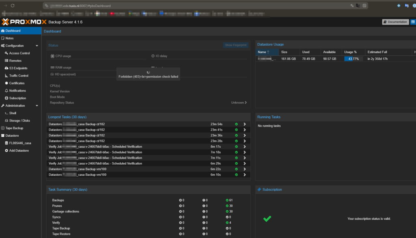Open the 8m 17s Verify Job task details
This screenshot has width=416, height=238.
pos(245,146)
